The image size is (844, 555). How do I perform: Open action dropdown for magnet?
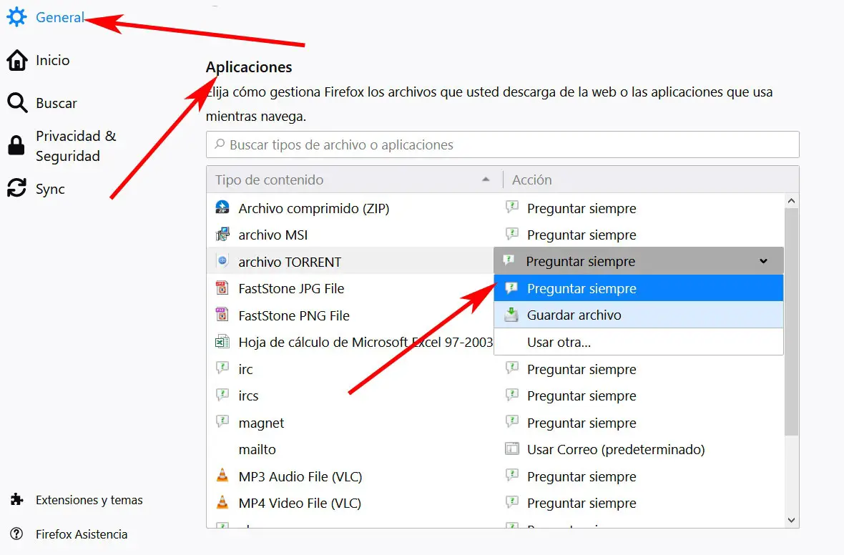[x=639, y=423]
